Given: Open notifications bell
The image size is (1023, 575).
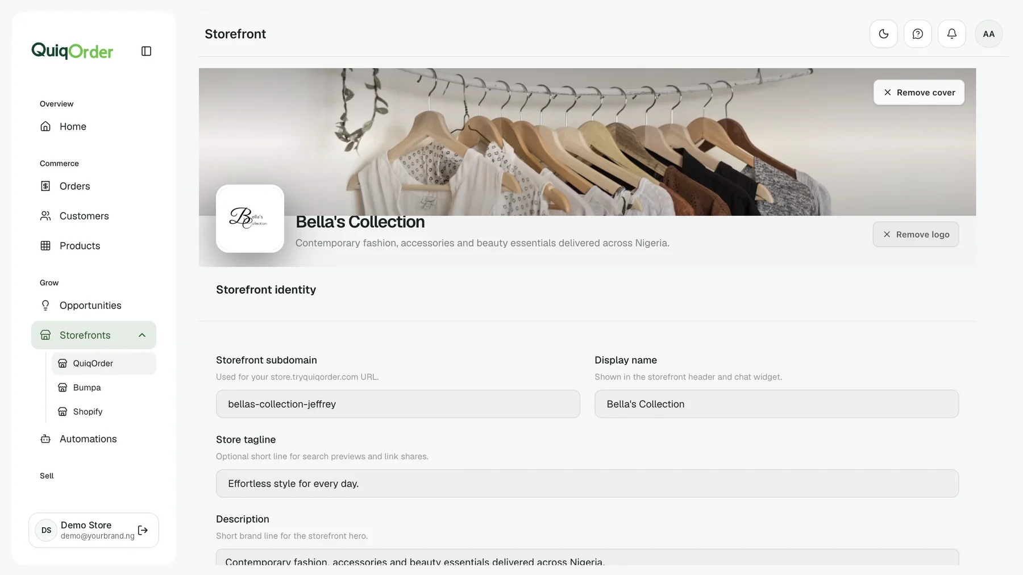Looking at the screenshot, I should point(952,34).
